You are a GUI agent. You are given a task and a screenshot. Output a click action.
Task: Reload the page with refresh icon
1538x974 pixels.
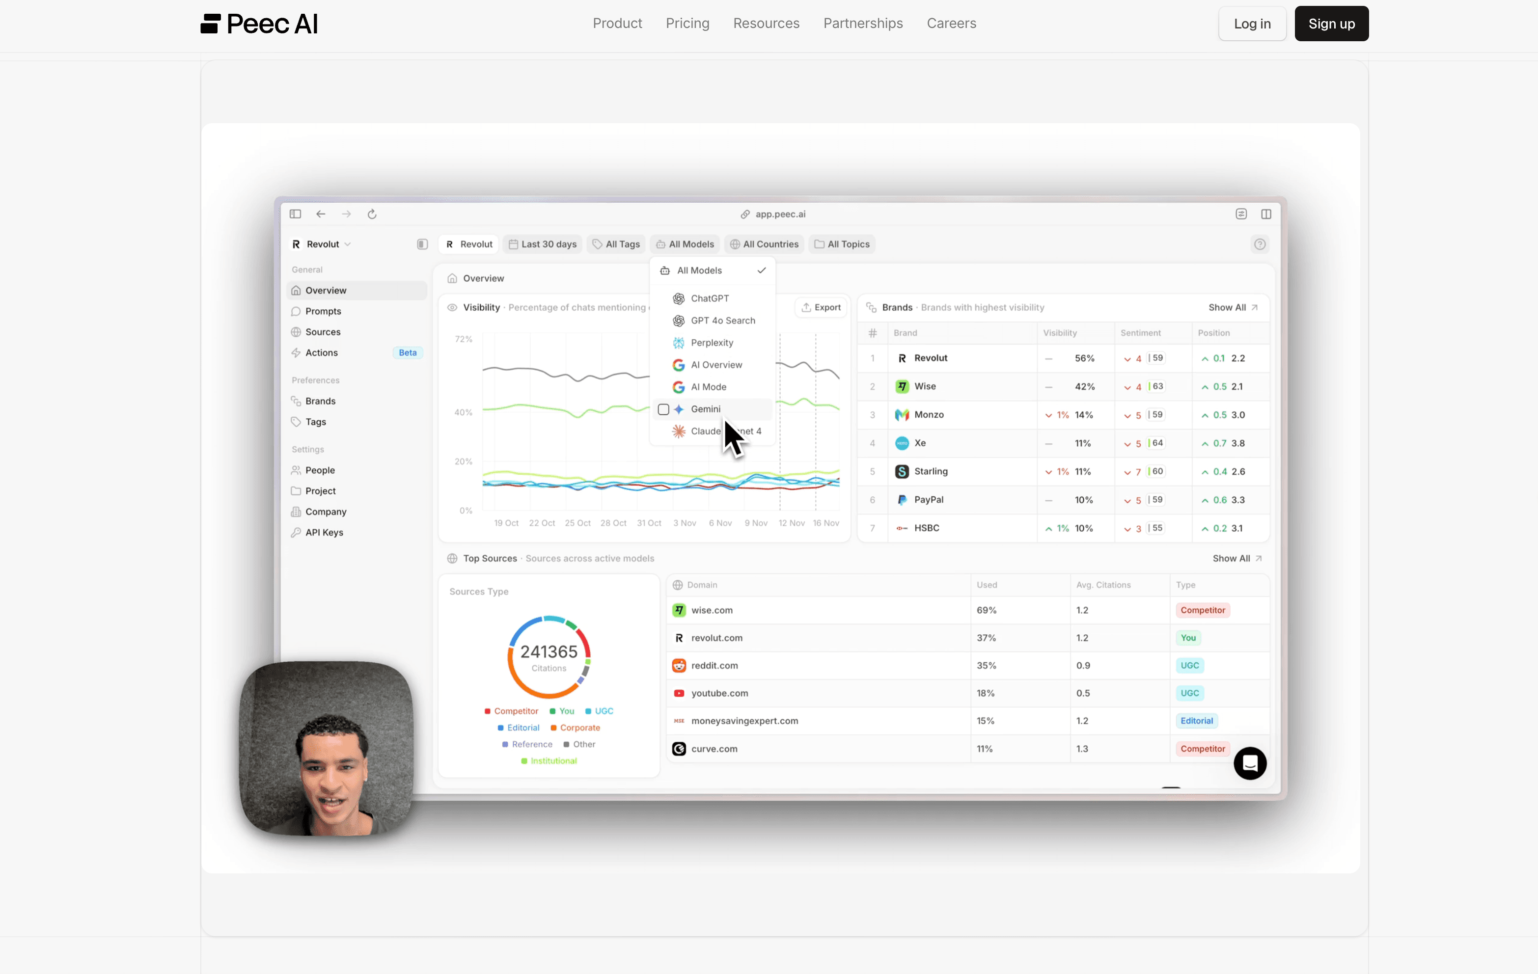[372, 214]
